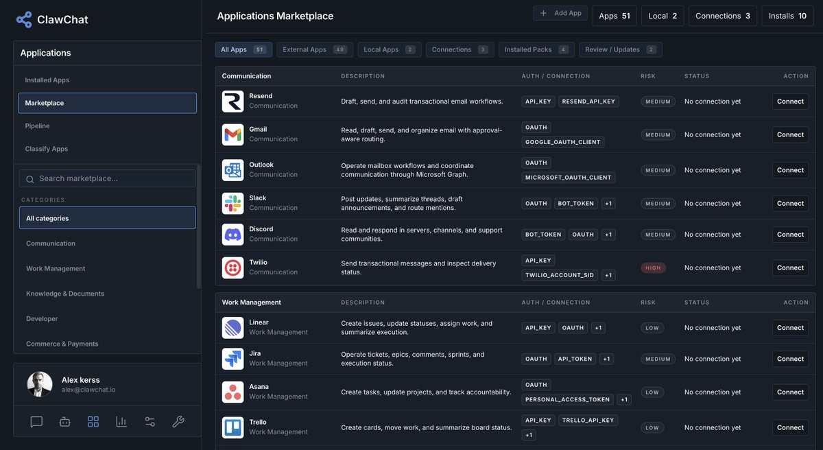Screen dimensions: 823x450
Task: Open the wrench tools icon
Action: [x=178, y=422]
